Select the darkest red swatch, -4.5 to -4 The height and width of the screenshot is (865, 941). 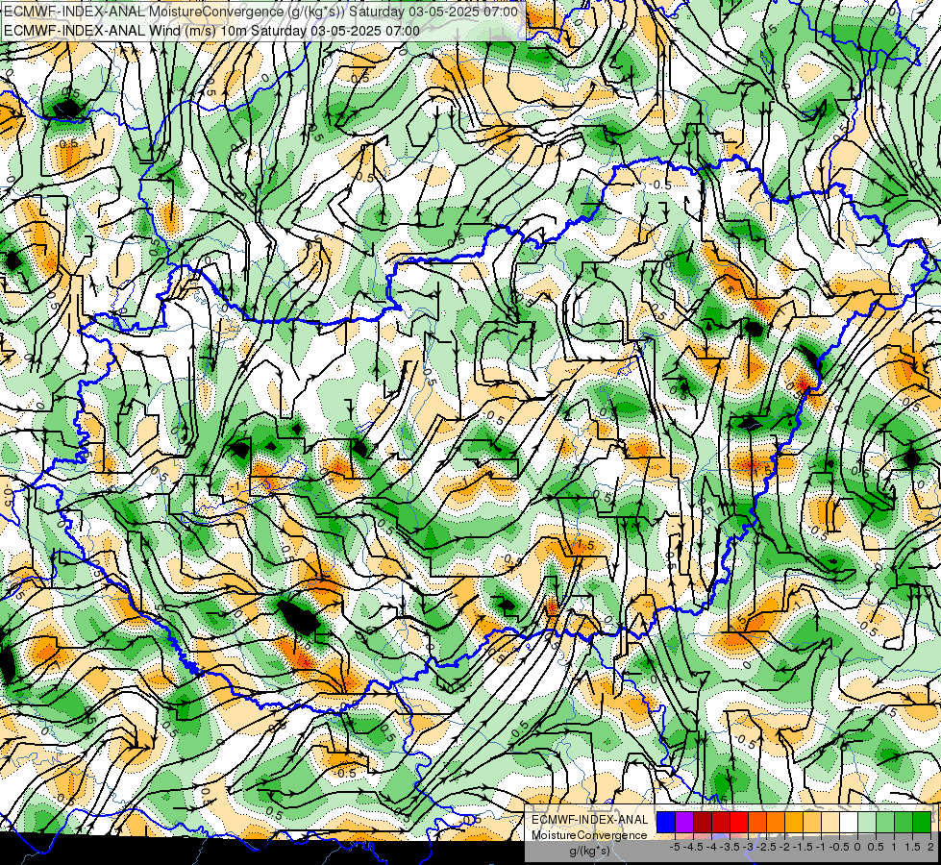point(703,823)
